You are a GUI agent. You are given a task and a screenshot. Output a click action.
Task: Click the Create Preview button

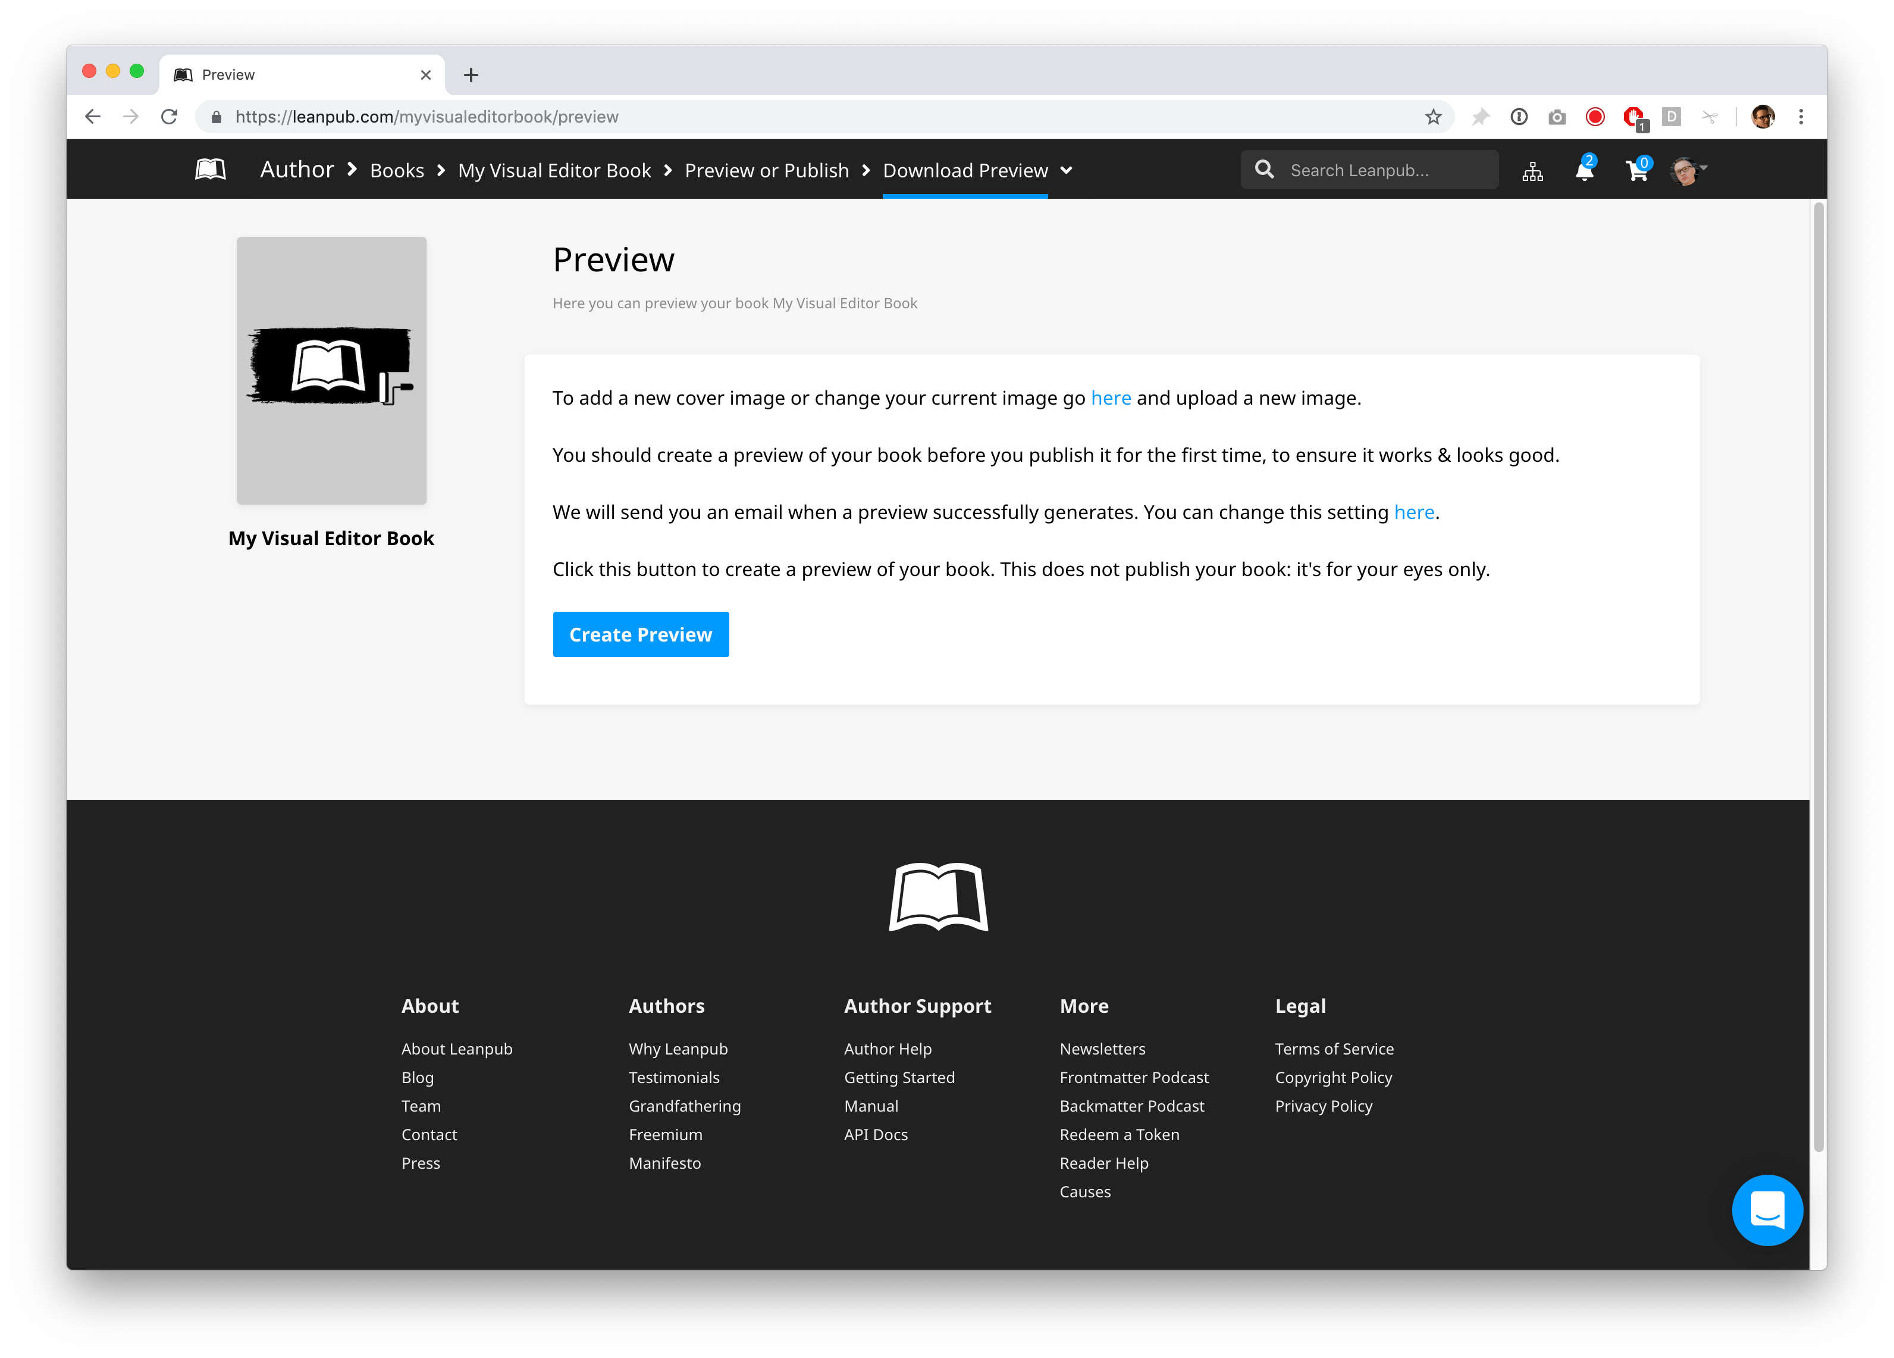coord(641,634)
